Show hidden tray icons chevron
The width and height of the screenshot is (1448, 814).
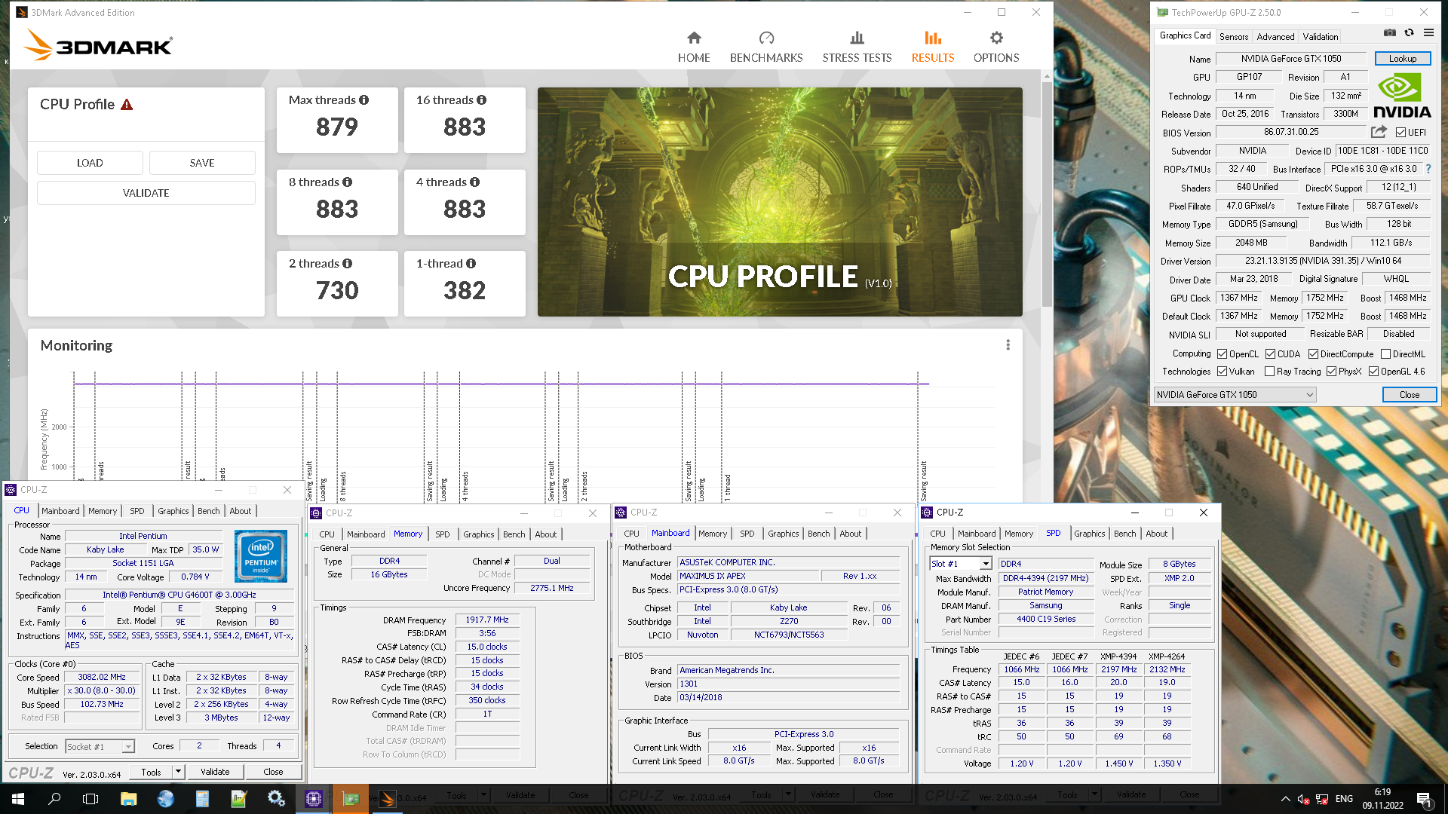click(x=1285, y=798)
